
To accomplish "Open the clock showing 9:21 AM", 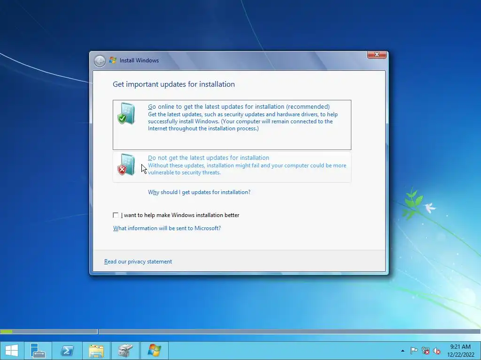I will tap(460, 351).
